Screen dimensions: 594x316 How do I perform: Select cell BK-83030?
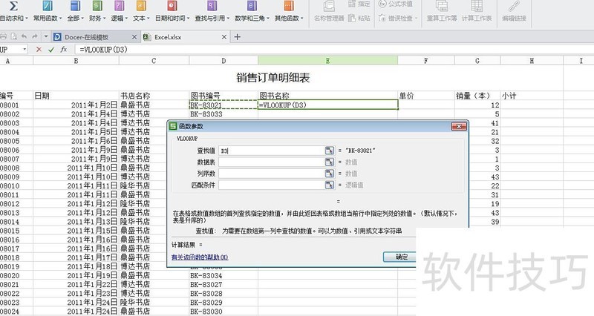pos(223,312)
